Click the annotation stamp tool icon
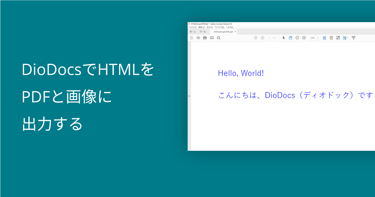The width and height of the screenshot is (375, 197). coord(353,38)
